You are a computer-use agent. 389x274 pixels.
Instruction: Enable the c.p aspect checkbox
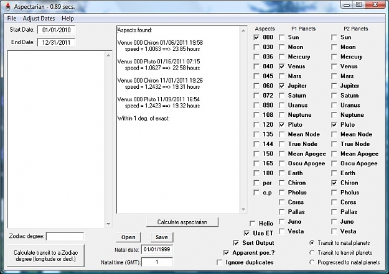[256, 193]
